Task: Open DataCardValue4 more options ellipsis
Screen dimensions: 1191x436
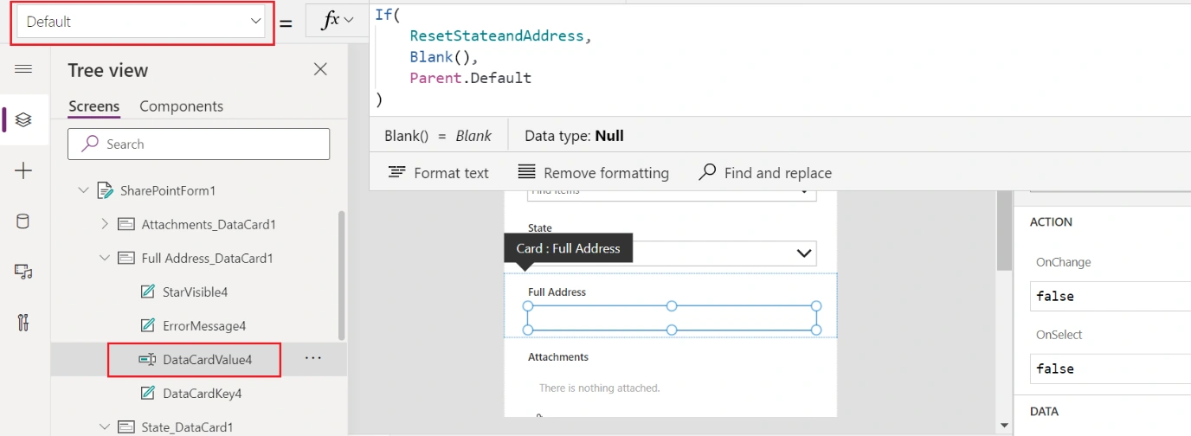Action: [313, 358]
